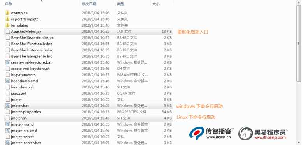
Task: Click the 4 KB size of jmeter.sh
Action: pyautogui.click(x=168, y=118)
